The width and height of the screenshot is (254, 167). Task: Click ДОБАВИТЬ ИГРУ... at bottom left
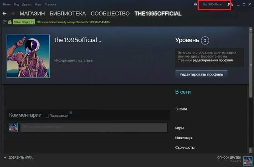[x=21, y=158]
